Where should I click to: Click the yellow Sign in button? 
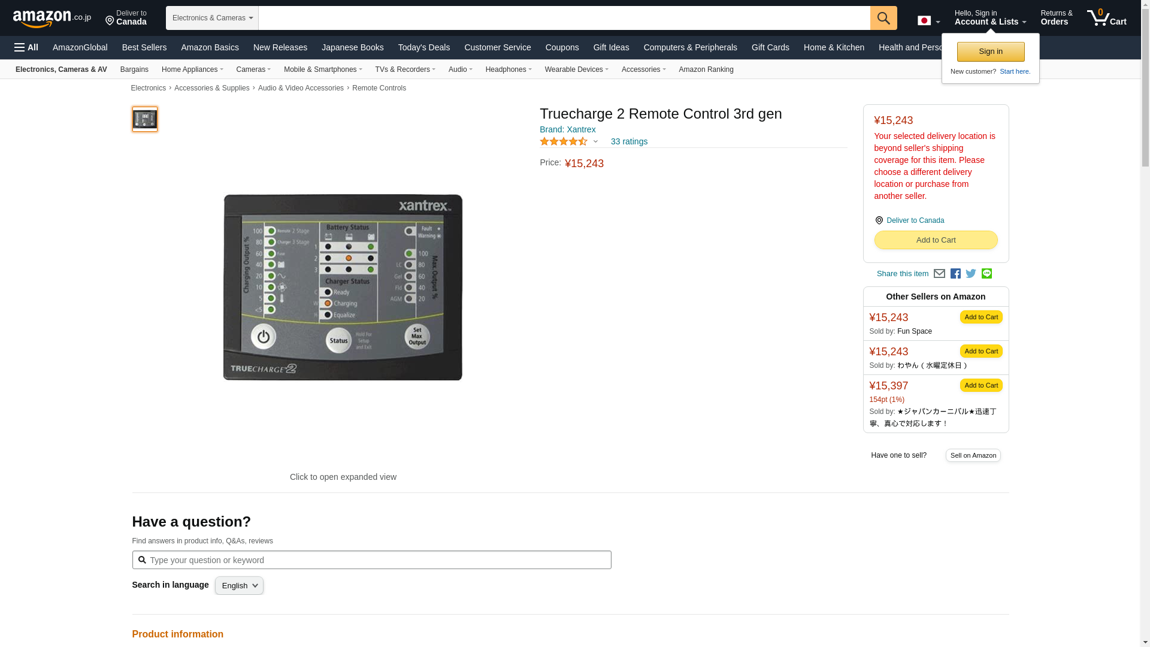click(x=990, y=52)
